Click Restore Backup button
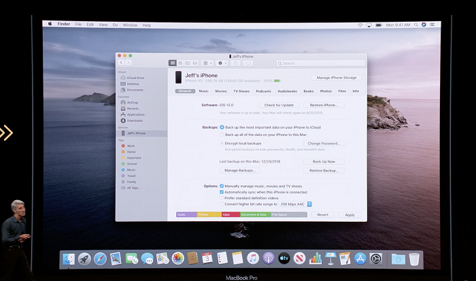This screenshot has width=476, height=281. pos(324,171)
